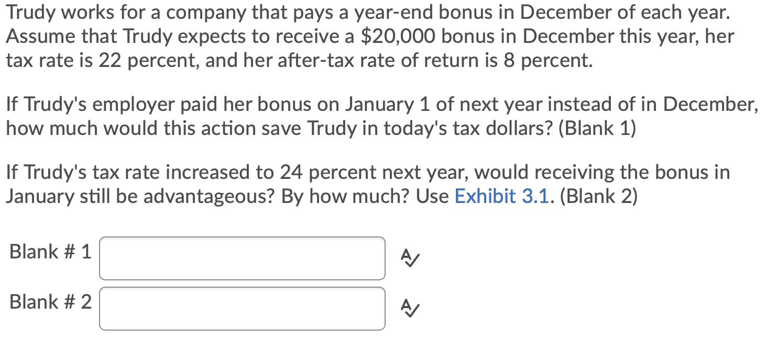This screenshot has width=766, height=351.
Task: Select the Blank #2 label text
Action: pos(50,302)
